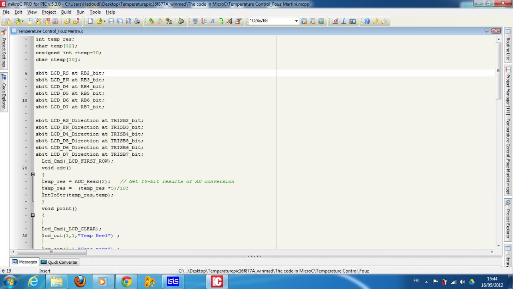Collapse the adc() function code block

pyautogui.click(x=33, y=175)
